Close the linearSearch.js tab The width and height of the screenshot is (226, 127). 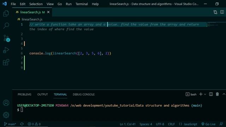[x=48, y=12]
